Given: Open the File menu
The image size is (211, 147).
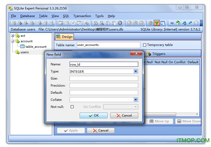Looking at the screenshot, I should click(13, 16).
